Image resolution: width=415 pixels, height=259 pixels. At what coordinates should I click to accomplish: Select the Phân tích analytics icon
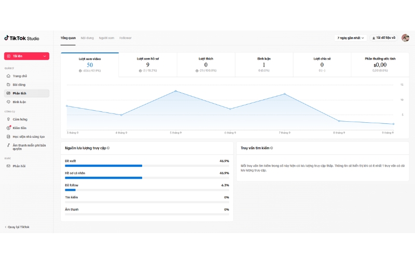coord(8,93)
